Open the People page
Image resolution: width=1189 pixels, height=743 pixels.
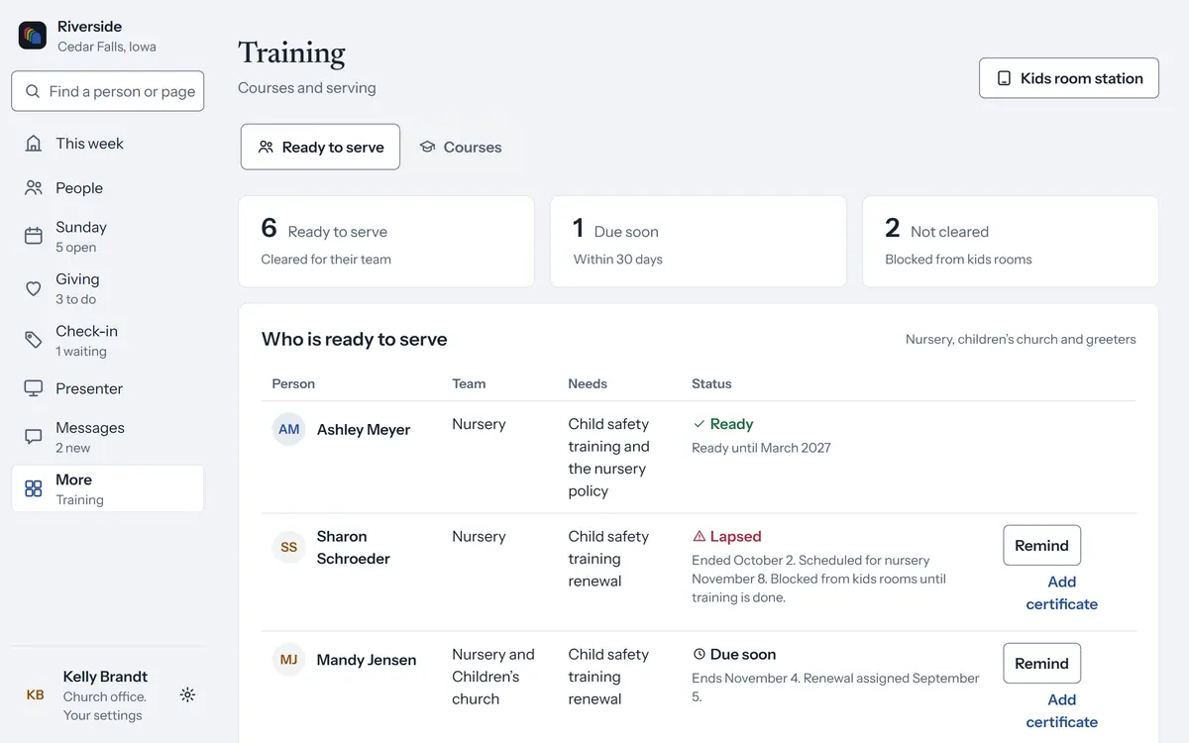coord(108,188)
